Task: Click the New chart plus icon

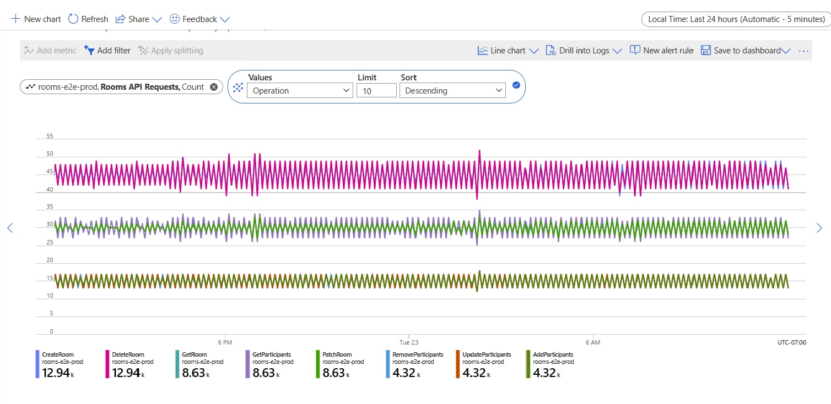Action: tap(15, 19)
